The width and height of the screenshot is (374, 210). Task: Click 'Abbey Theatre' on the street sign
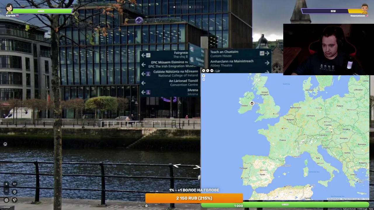(x=221, y=65)
